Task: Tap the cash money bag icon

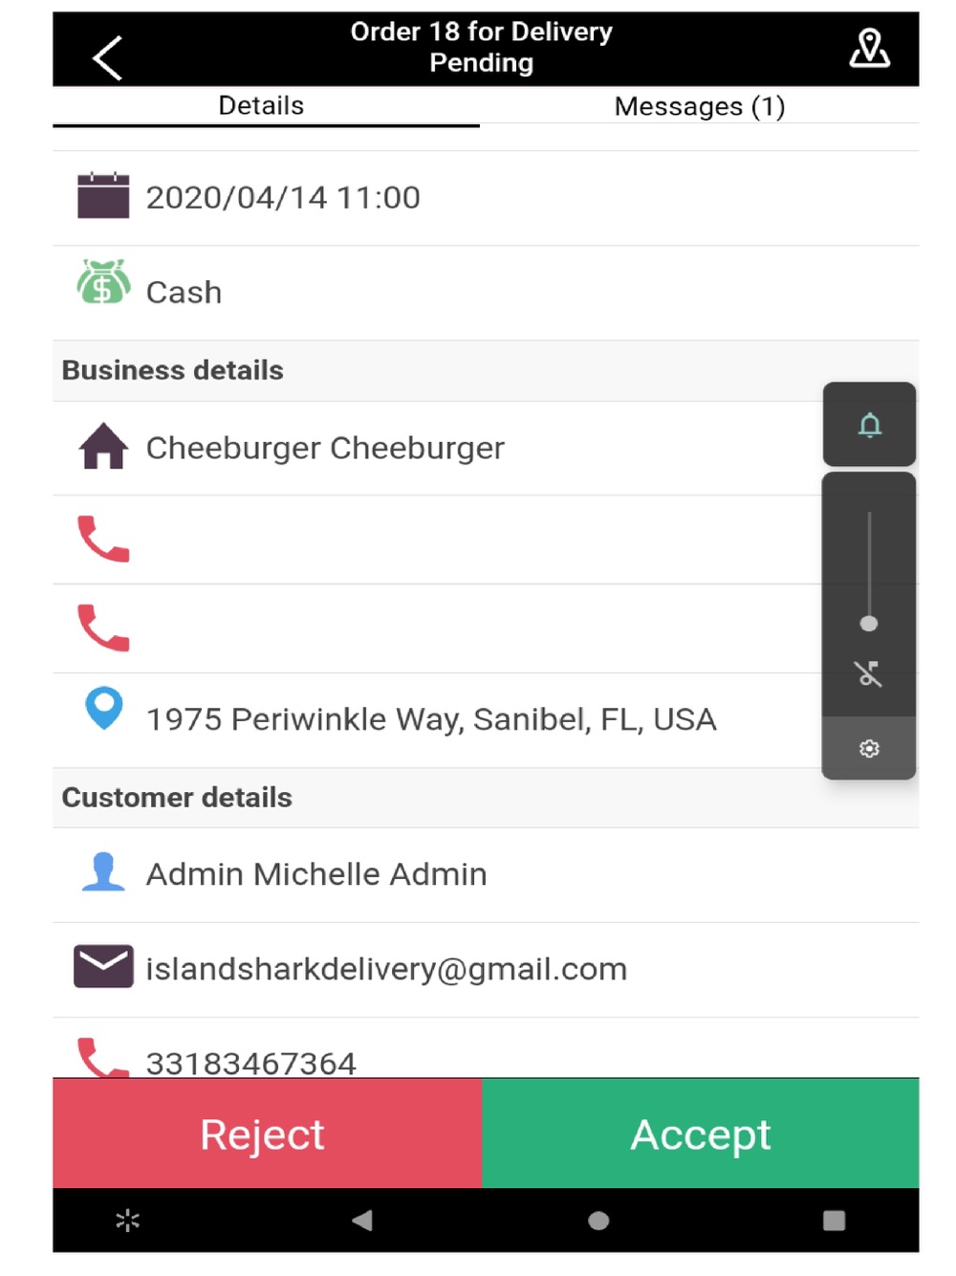Action: pyautogui.click(x=103, y=282)
